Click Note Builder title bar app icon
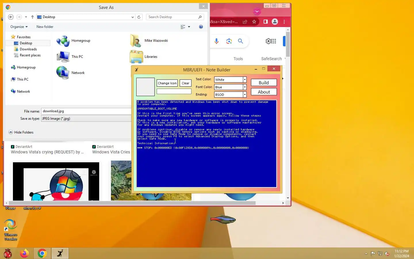 (x=137, y=70)
